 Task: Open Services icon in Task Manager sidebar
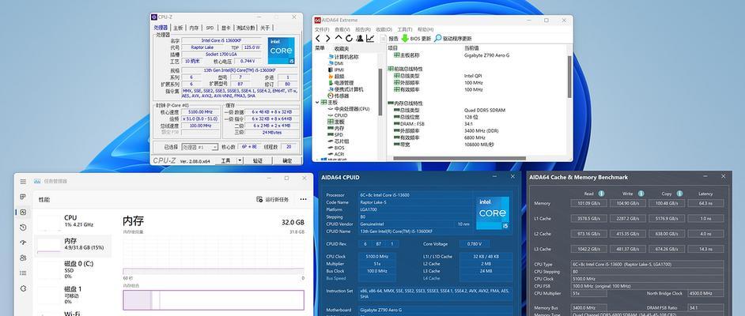23,288
